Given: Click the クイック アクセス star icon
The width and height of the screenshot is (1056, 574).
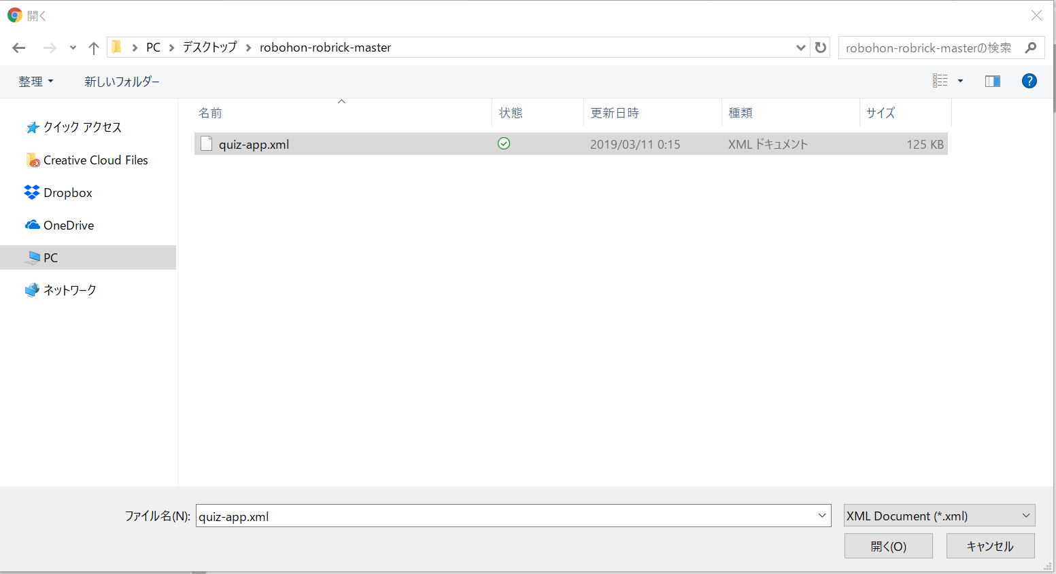Looking at the screenshot, I should click(x=32, y=127).
